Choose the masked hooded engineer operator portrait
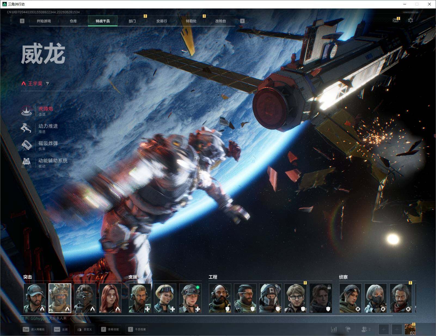 coord(270,298)
